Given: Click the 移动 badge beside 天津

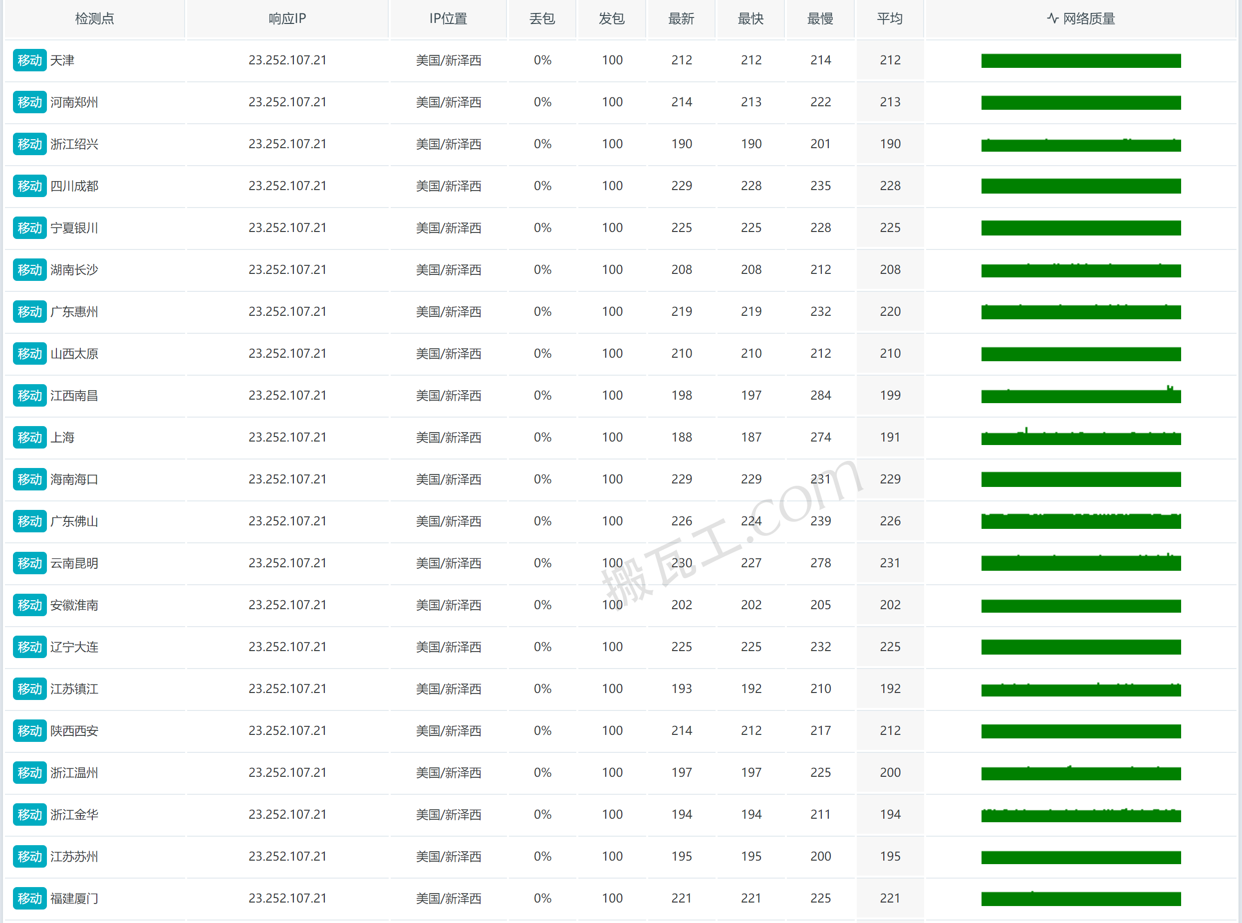Looking at the screenshot, I should click(x=29, y=60).
